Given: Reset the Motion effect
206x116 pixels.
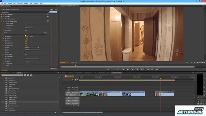Looking at the screenshot, I should coord(48,14).
